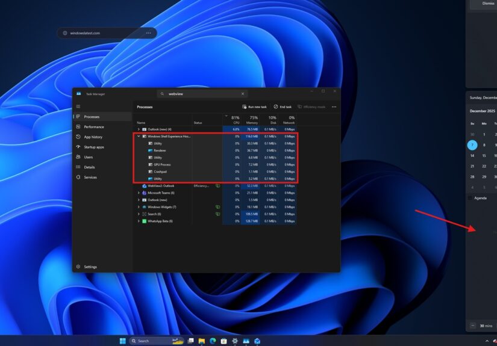The width and height of the screenshot is (497, 346).
Task: Click the 116.0 MB memory cell
Action: point(251,137)
